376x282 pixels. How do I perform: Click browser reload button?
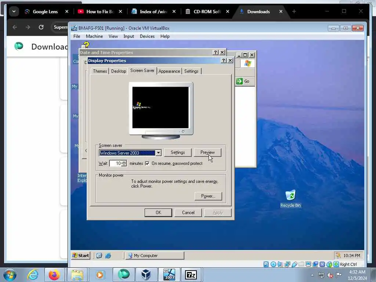pos(41,27)
